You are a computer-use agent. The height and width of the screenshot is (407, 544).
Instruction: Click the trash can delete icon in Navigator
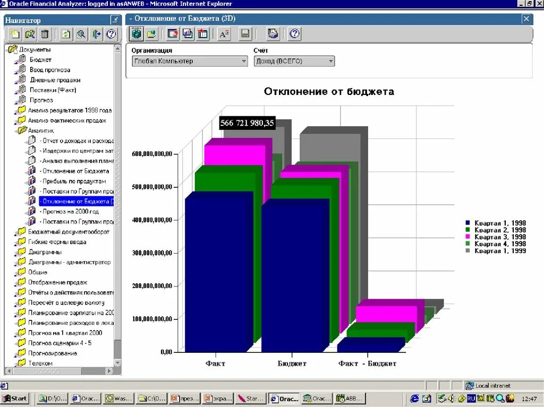pyautogui.click(x=45, y=34)
